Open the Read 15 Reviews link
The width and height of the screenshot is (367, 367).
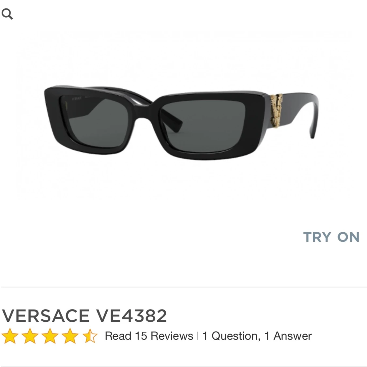[x=149, y=336]
